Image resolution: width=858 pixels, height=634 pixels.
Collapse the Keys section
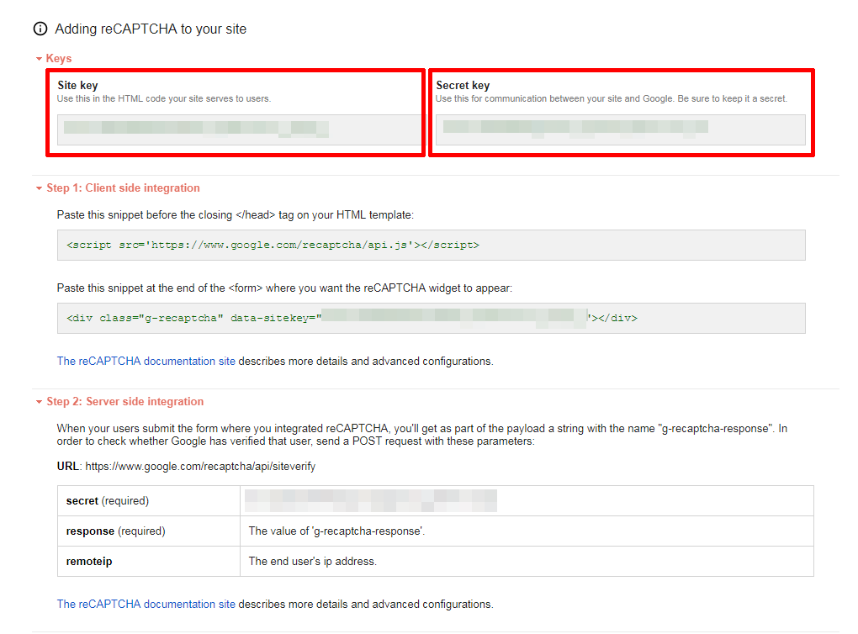(x=39, y=59)
